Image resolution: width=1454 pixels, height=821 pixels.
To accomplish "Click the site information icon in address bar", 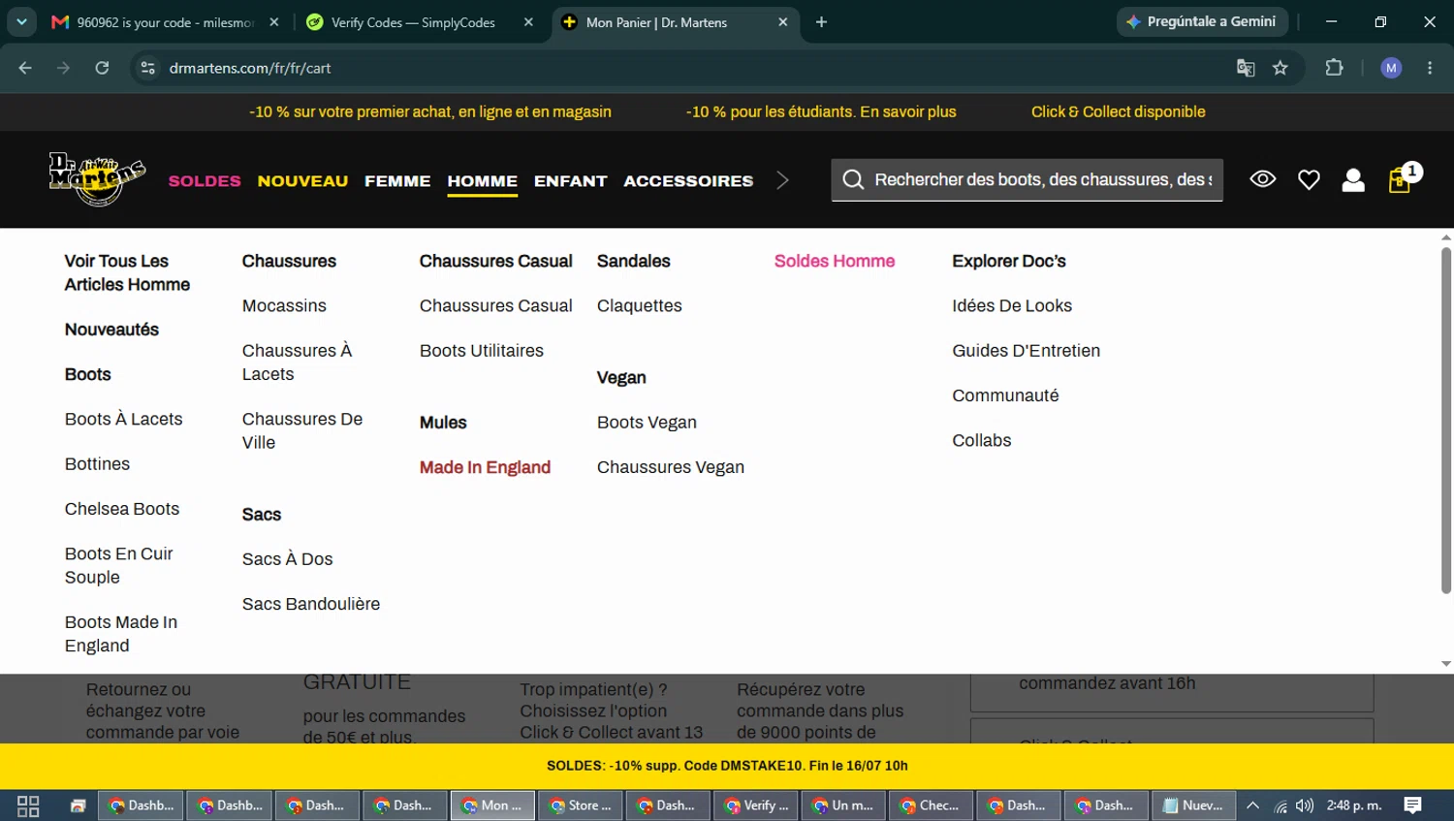I will (147, 68).
